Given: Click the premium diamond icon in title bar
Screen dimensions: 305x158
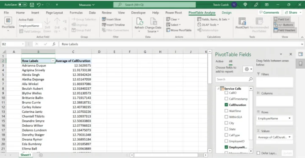Looking at the screenshot, I should pos(245,5).
